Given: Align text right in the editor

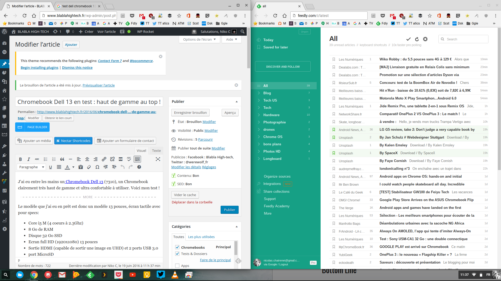Looking at the screenshot, I should point(96,159).
